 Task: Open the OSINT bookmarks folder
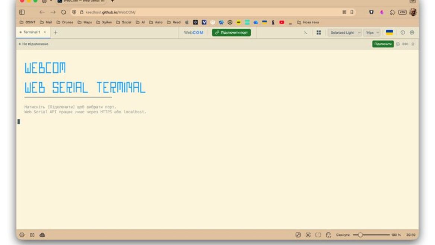(x=28, y=22)
